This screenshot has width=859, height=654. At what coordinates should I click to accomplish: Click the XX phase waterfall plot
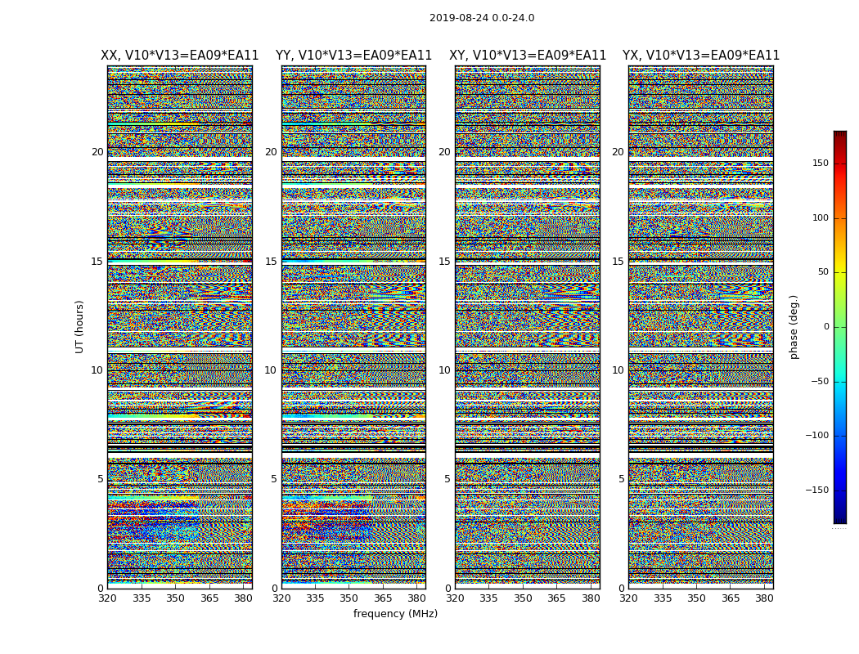180,327
